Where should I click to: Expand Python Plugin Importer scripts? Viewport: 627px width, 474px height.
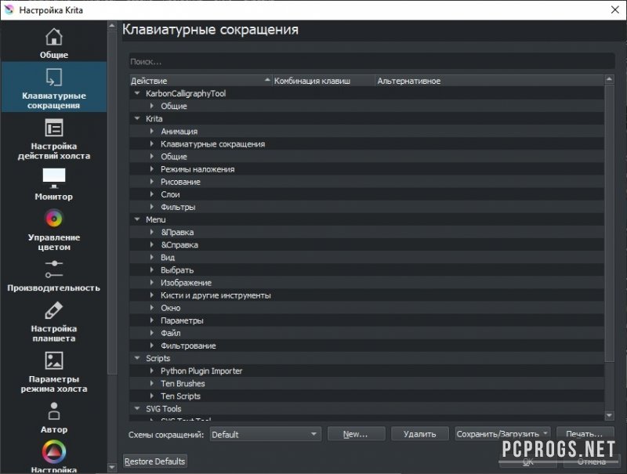(x=151, y=371)
